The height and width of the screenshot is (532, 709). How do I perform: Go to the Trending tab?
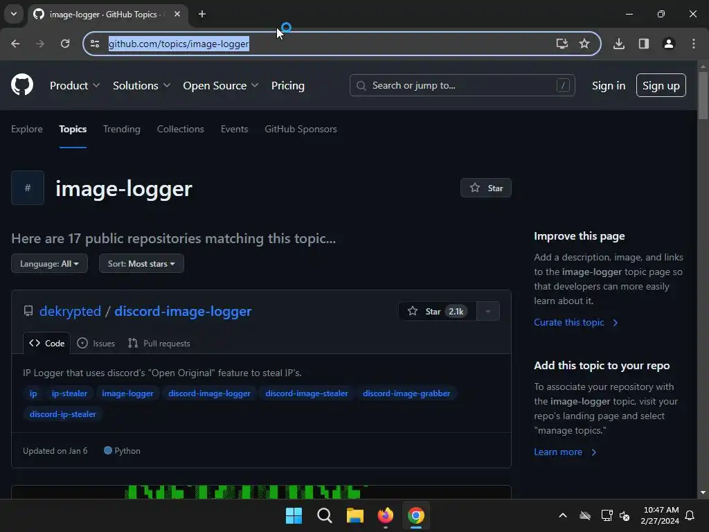tap(122, 129)
